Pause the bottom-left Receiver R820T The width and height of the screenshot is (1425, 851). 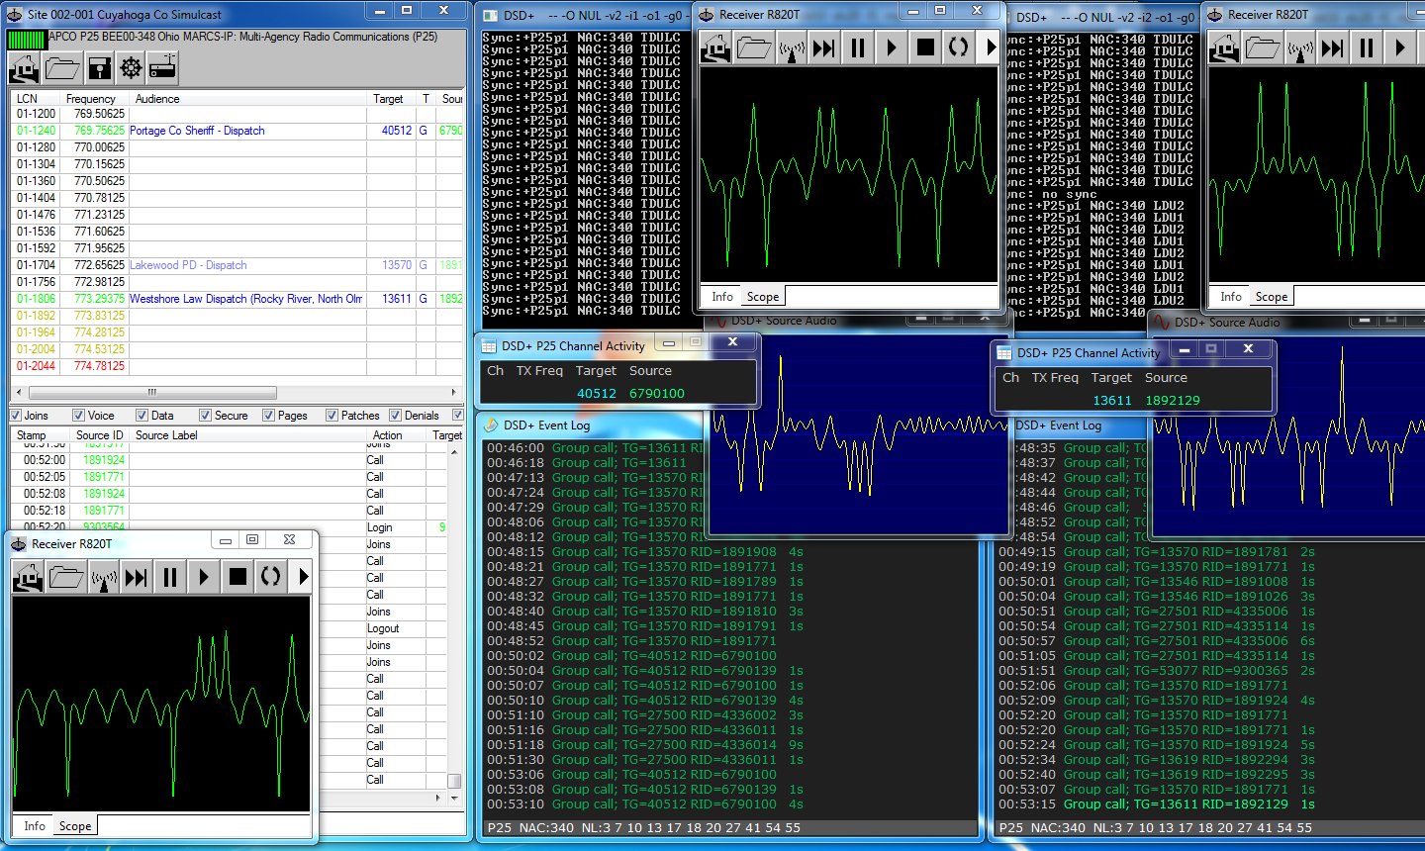[x=170, y=577]
